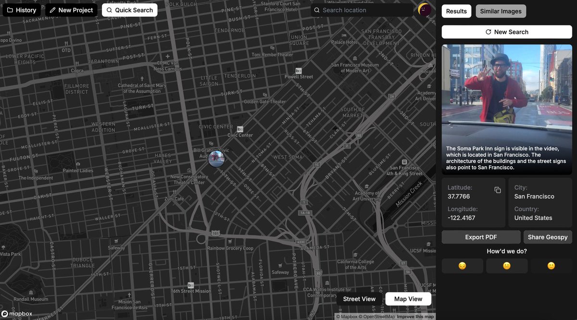
Task: Switch to Street View mode
Action: (359, 298)
